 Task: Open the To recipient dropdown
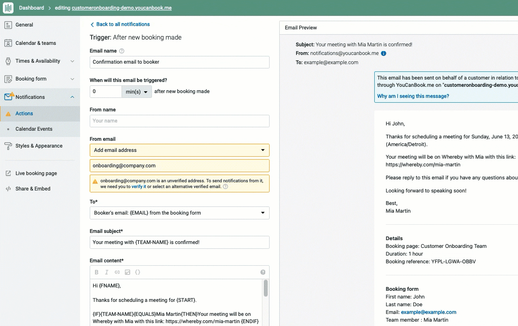(x=179, y=213)
